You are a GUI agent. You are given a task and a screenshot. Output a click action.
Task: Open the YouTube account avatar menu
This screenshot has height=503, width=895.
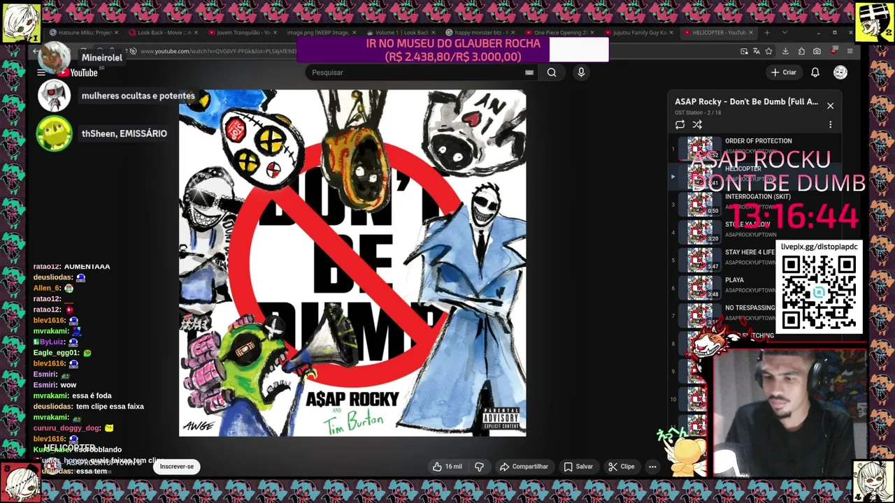click(840, 73)
